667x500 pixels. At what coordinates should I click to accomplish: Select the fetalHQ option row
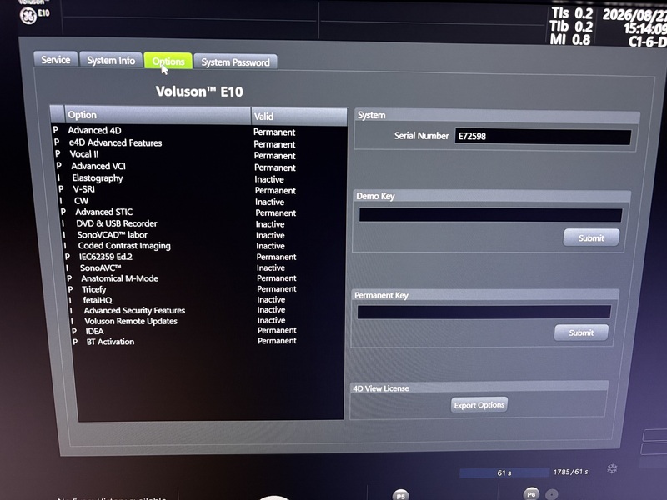tap(205, 300)
